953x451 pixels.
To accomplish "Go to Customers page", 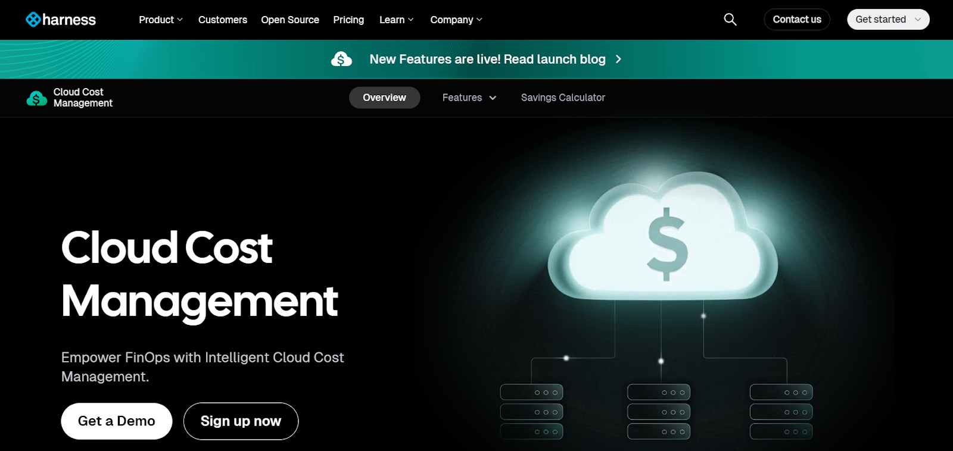I will coord(223,20).
